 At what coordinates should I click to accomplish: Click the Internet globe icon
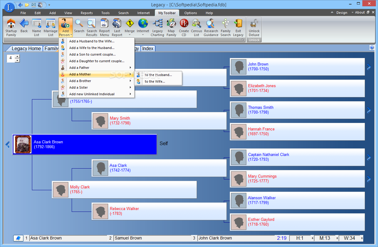[143, 24]
